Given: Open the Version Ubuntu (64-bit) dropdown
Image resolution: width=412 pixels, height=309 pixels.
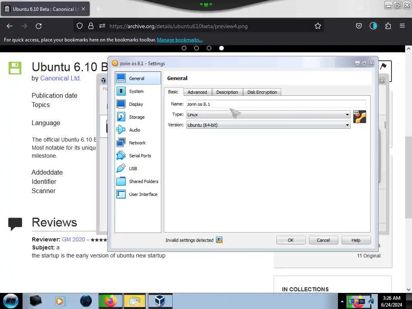Looking at the screenshot, I should [268, 125].
